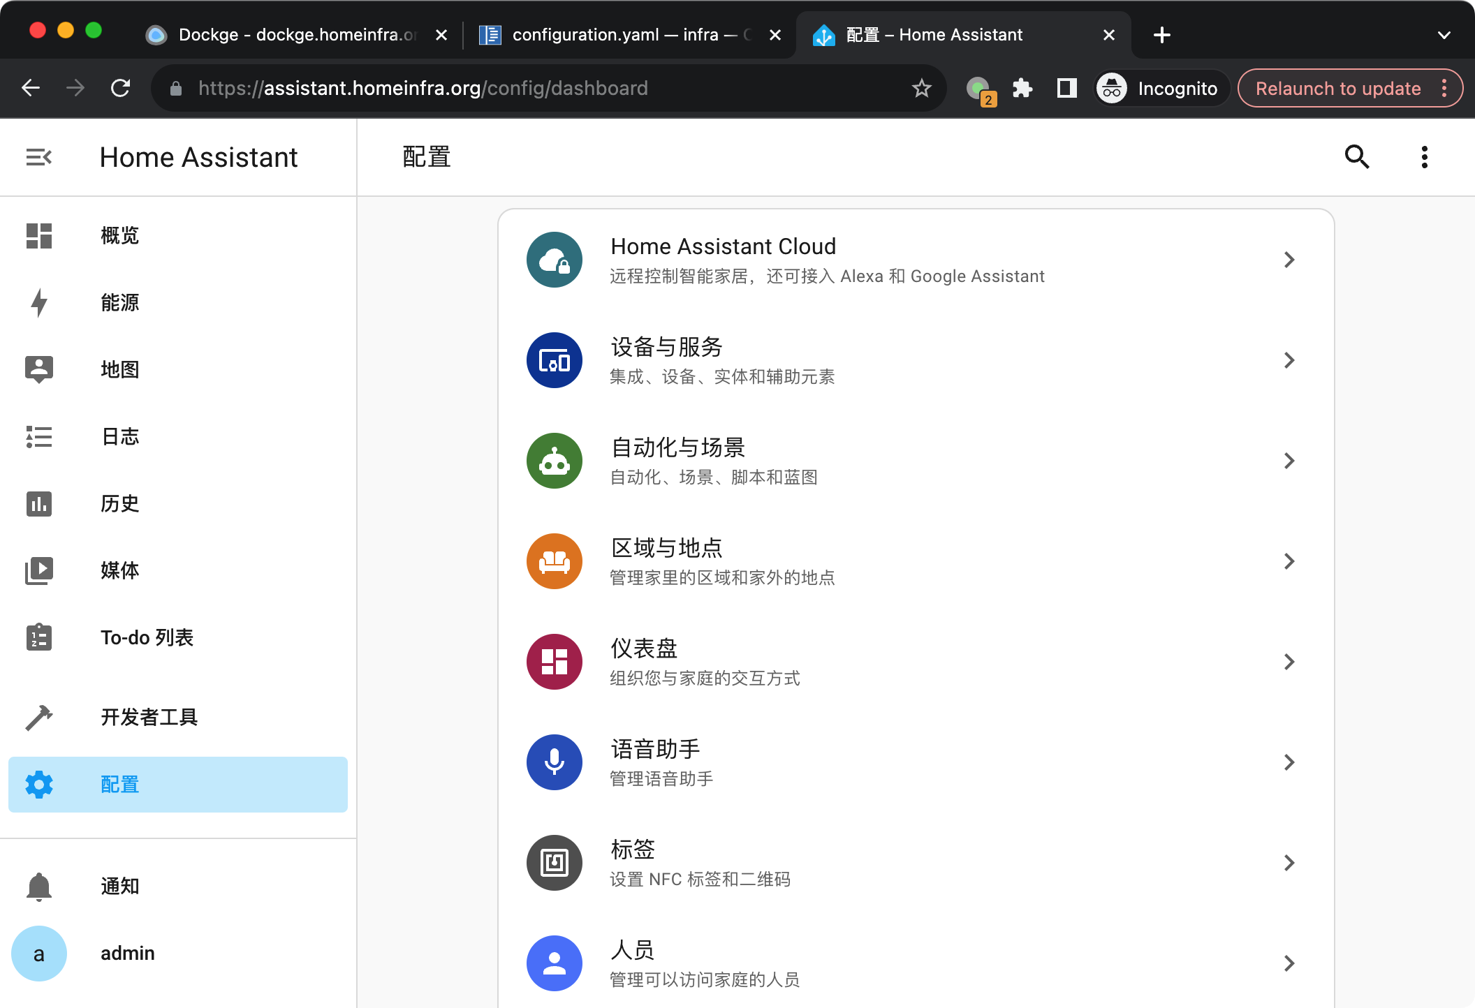Image resolution: width=1475 pixels, height=1008 pixels.
Task: Click the 标签 NFC tag icon
Action: (554, 863)
